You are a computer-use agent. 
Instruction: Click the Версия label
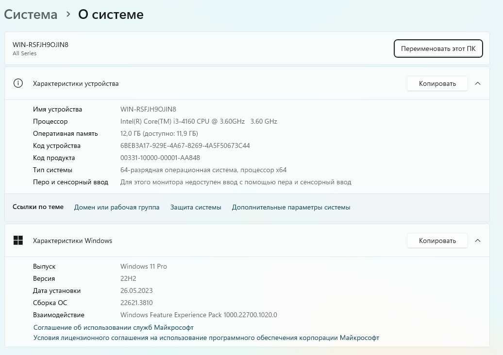pos(44,279)
